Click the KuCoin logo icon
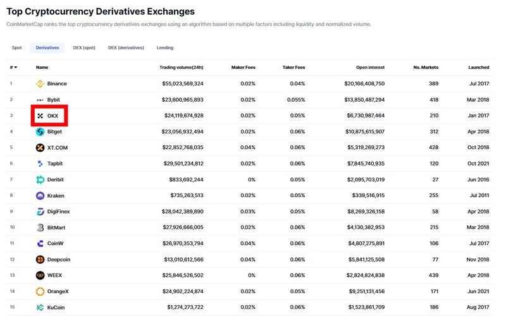Image resolution: width=506 pixels, height=316 pixels. 40,308
